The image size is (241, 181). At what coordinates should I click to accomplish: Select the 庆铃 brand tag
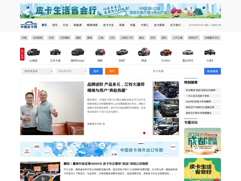153,38
